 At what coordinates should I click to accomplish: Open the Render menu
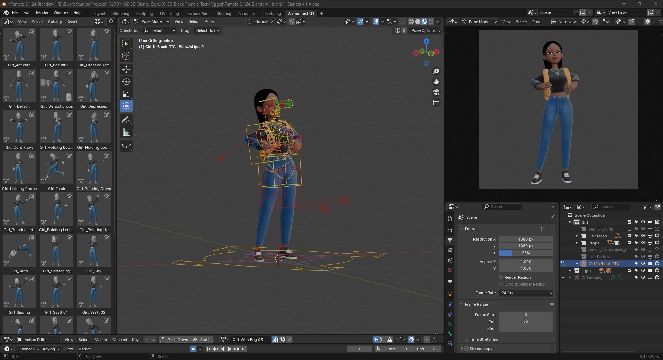click(x=42, y=13)
